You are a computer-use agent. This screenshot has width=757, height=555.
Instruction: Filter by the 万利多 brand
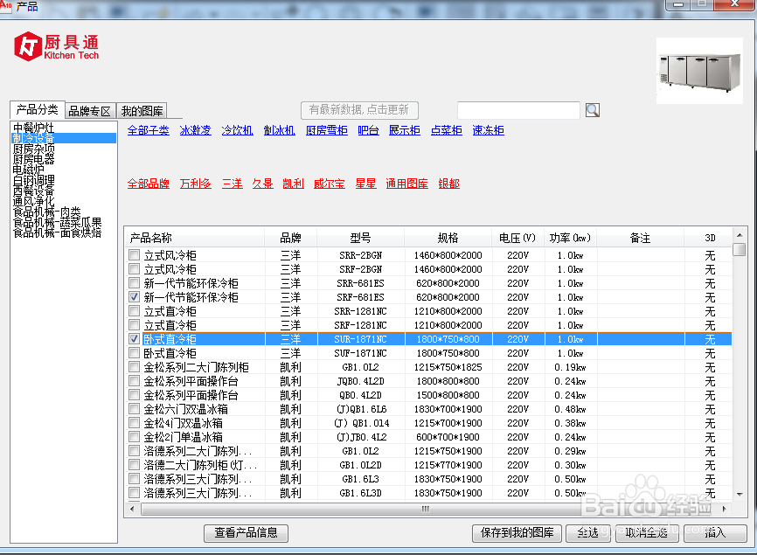pyautogui.click(x=195, y=184)
